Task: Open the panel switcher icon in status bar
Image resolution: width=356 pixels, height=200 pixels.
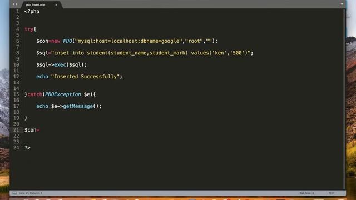Action: click(x=14, y=193)
